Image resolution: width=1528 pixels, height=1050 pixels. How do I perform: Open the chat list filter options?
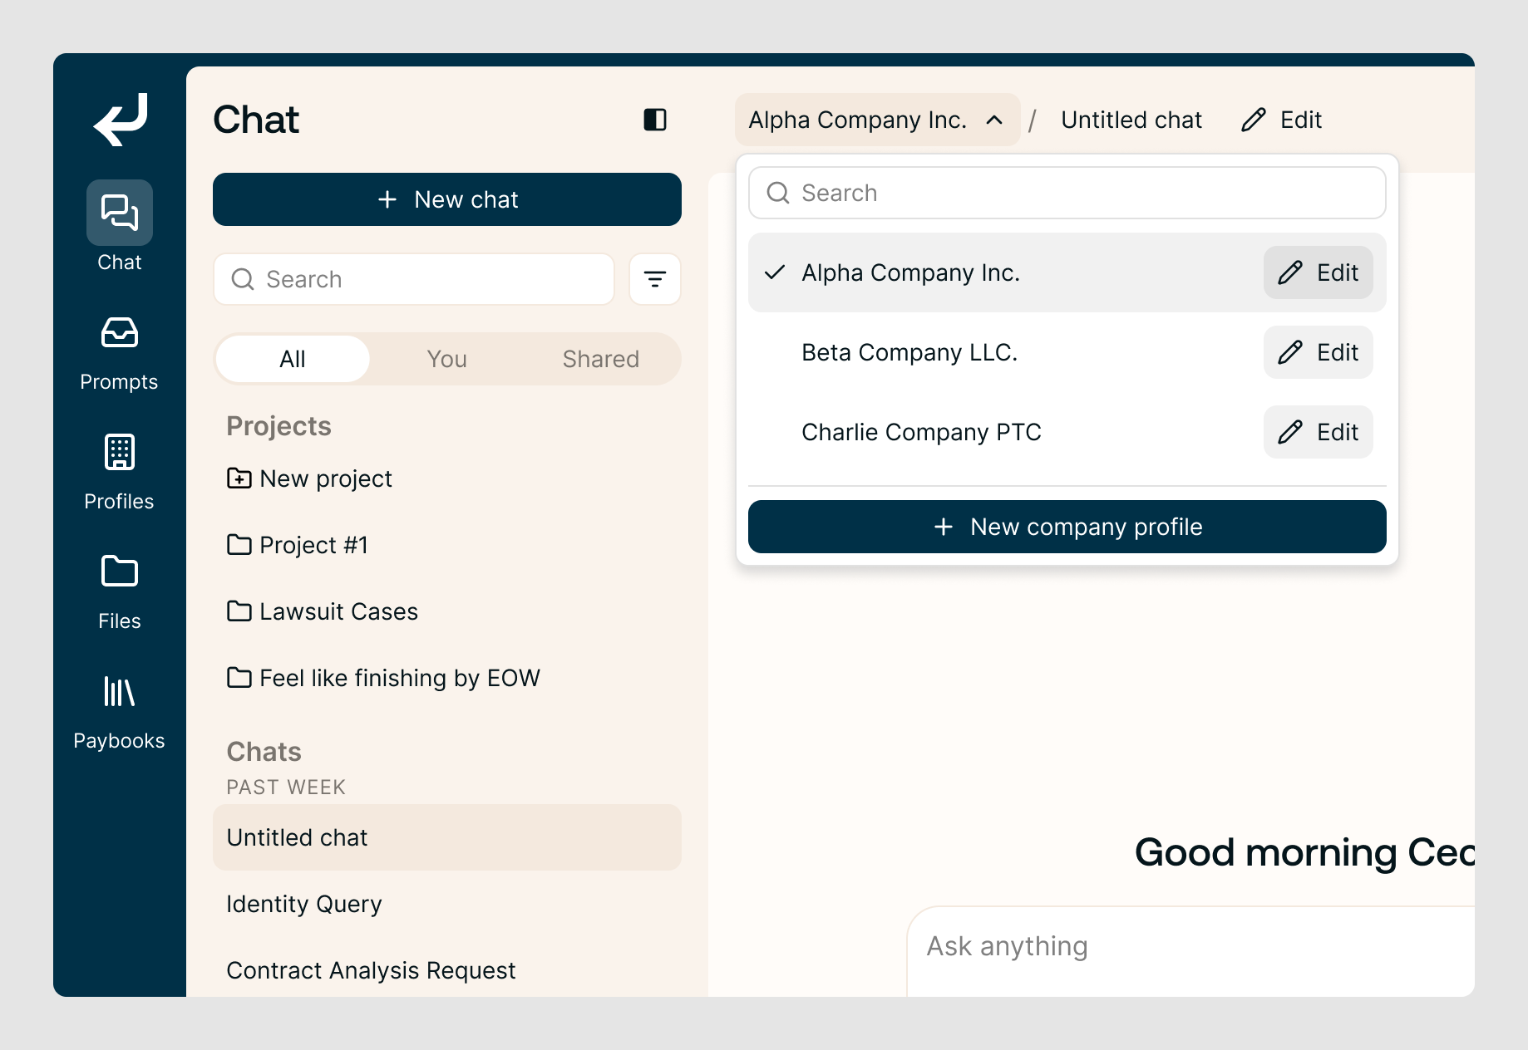(655, 279)
